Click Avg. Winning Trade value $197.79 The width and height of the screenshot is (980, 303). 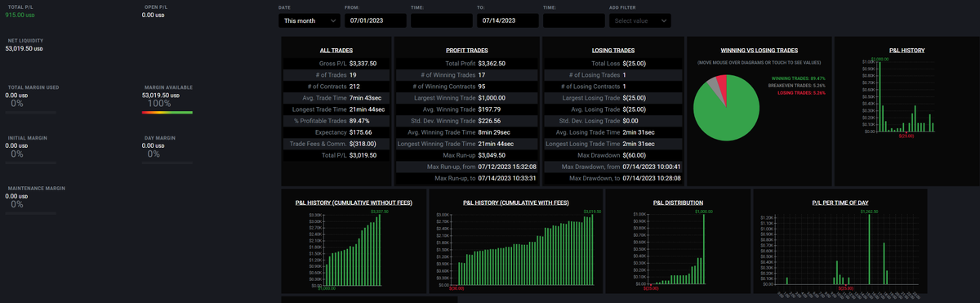(x=489, y=109)
